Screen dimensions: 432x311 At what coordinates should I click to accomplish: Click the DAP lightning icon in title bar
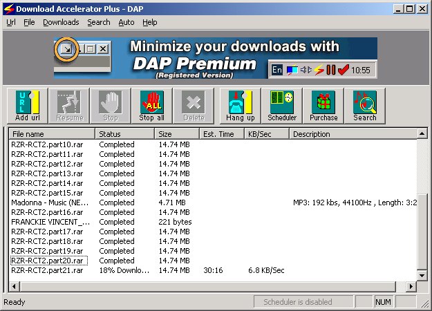(x=9, y=9)
